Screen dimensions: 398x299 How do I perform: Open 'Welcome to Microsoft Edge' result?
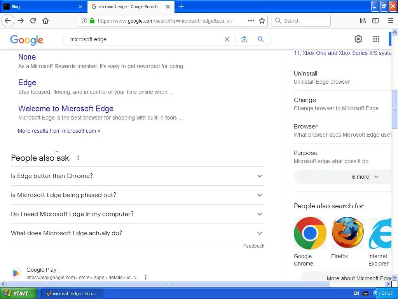click(66, 109)
